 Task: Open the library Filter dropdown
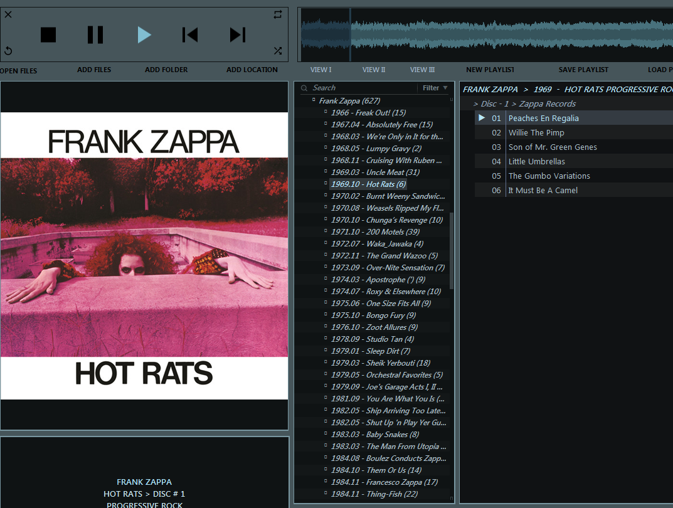coord(435,88)
